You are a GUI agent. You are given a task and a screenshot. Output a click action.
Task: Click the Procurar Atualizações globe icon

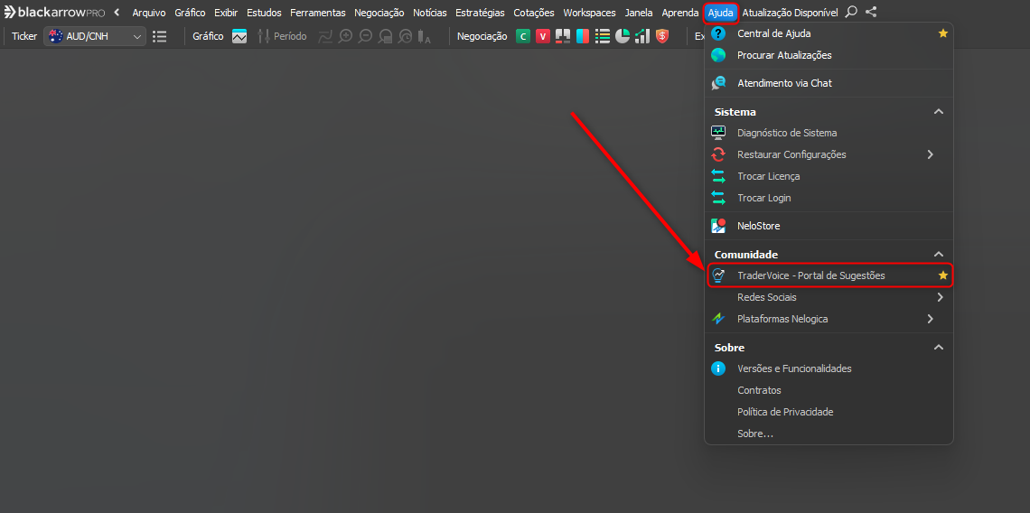coord(718,55)
